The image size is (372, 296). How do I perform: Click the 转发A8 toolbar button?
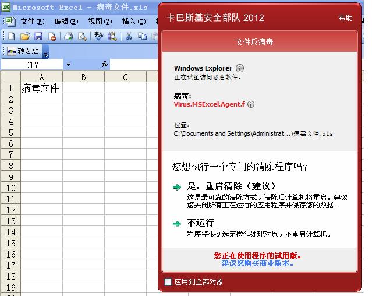tap(23, 51)
